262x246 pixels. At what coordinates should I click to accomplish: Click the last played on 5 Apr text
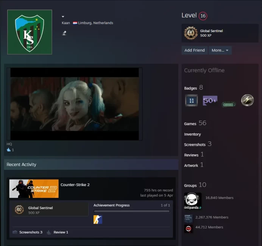(157, 195)
